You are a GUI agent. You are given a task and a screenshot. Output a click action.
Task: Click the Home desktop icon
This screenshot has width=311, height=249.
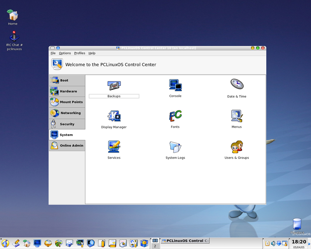coord(13,18)
